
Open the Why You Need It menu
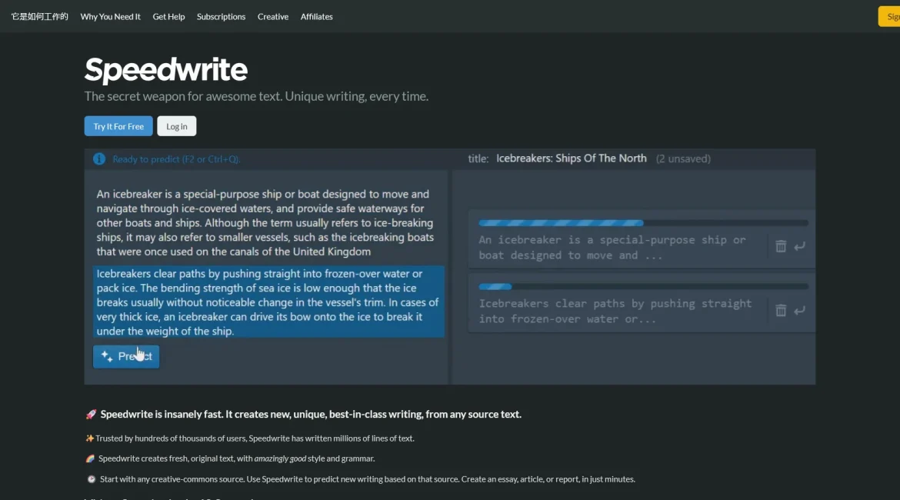110,17
